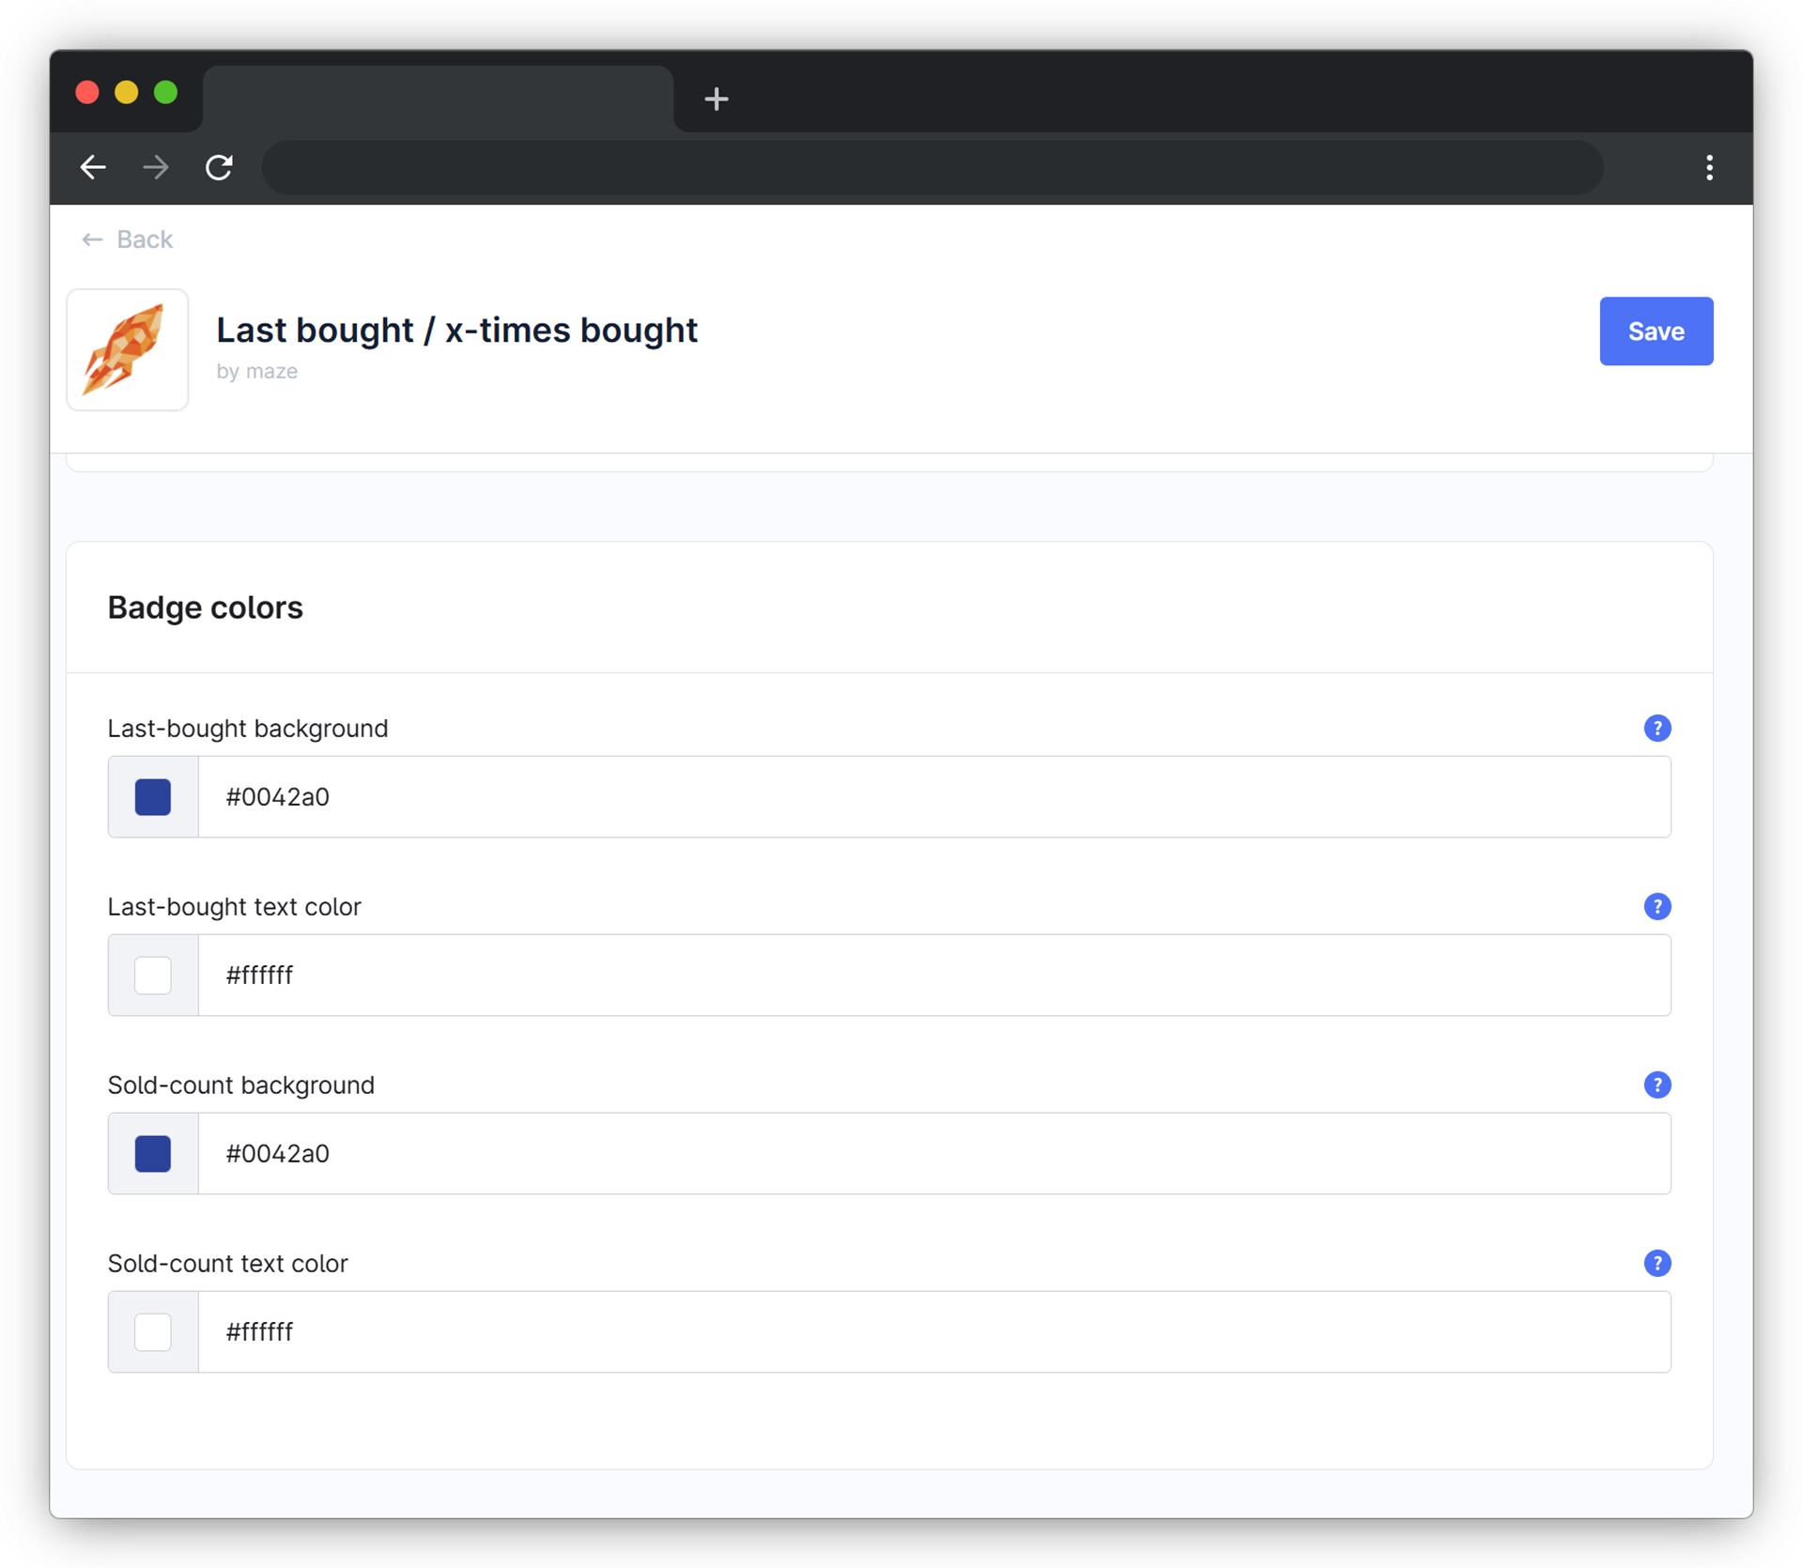This screenshot has height=1568, width=1803.
Task: Open the Last-bought text white swatch
Action: coord(153,975)
